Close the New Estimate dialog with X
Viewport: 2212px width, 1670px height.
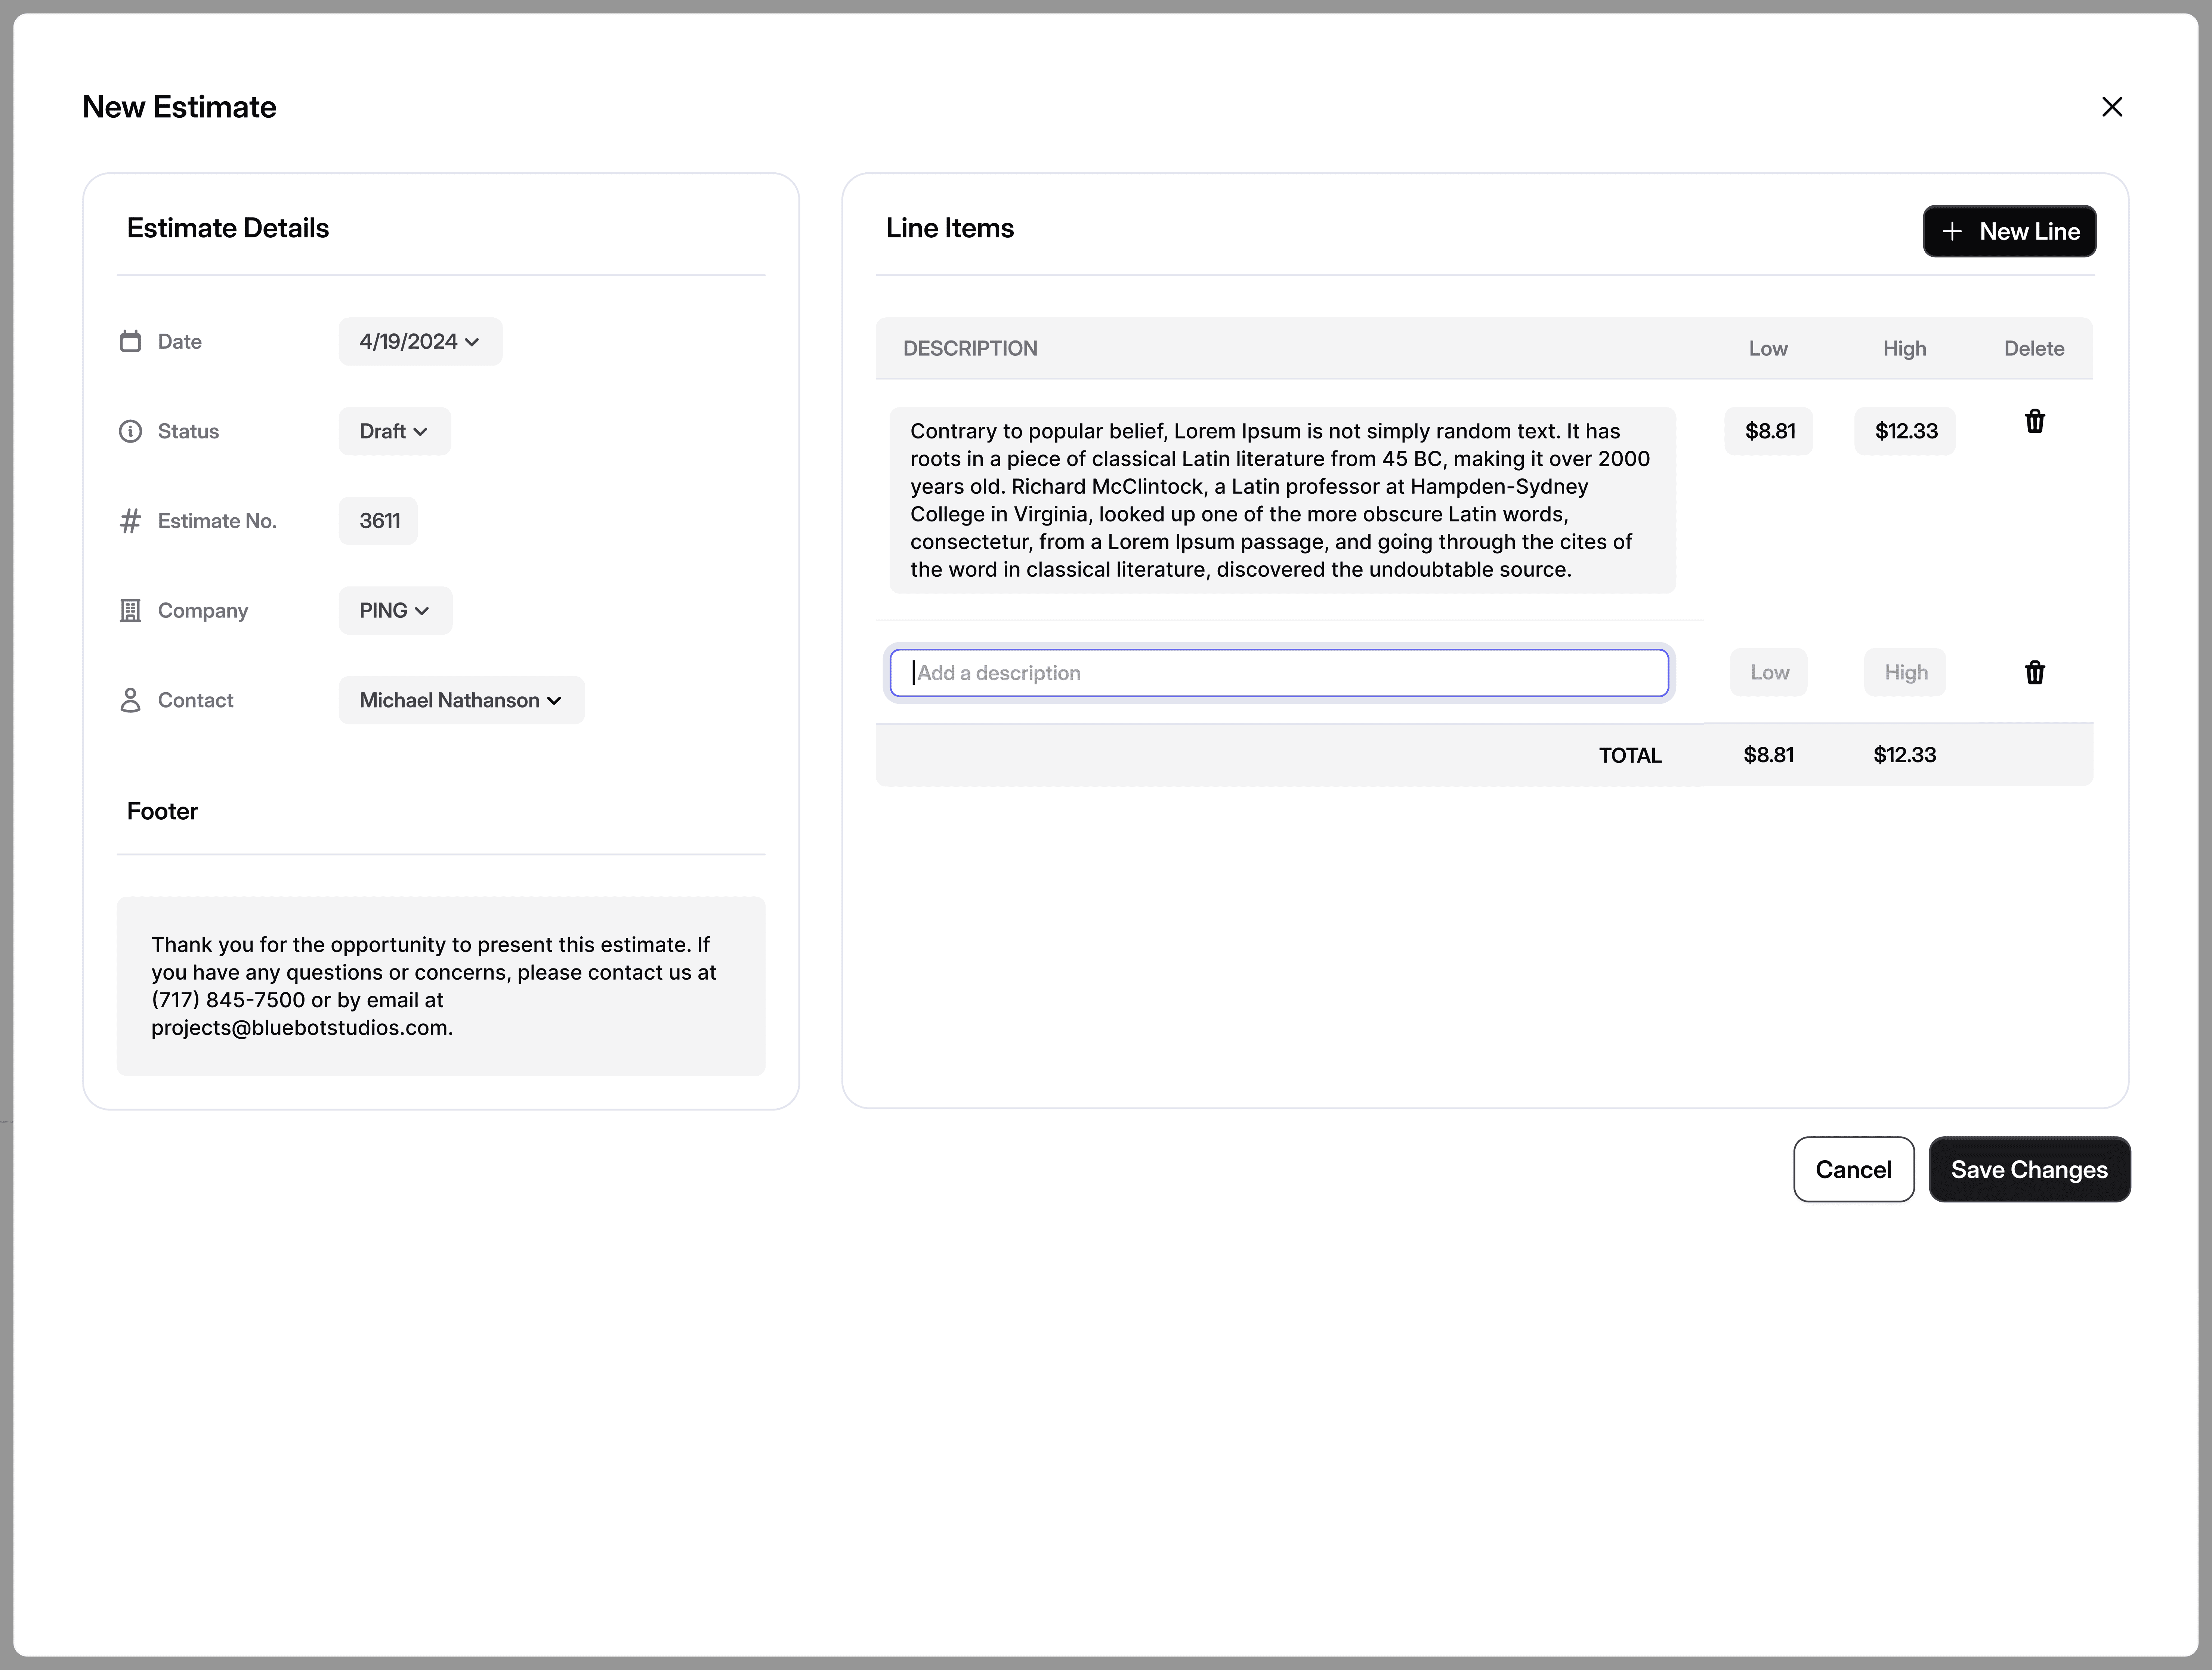tap(2112, 107)
